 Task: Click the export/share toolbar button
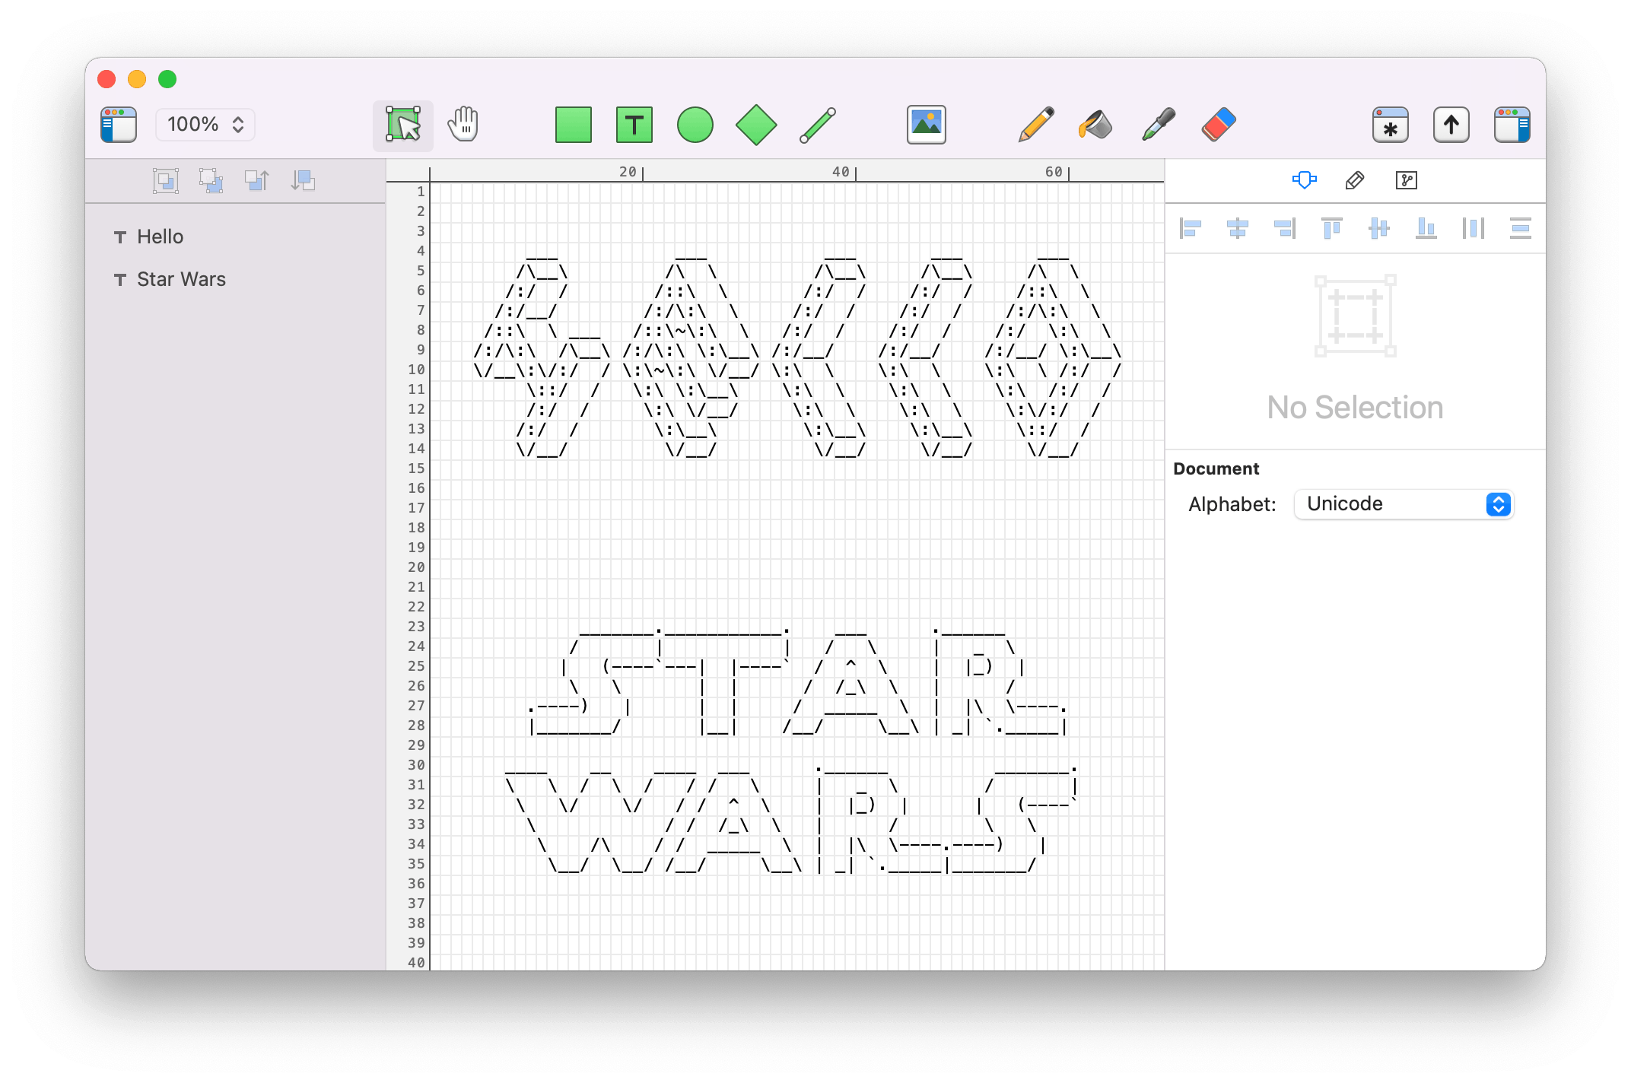[x=1451, y=123]
